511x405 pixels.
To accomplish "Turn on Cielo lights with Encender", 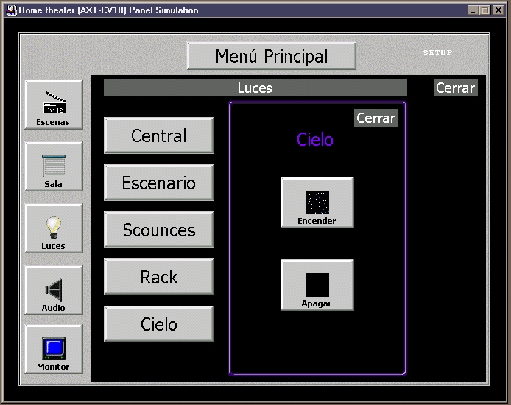I will 317,202.
